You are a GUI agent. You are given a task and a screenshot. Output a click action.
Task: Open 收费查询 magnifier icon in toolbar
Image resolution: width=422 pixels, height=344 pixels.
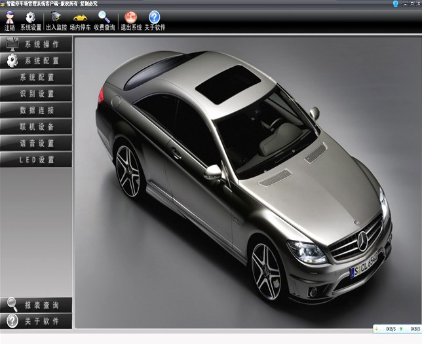coord(104,20)
